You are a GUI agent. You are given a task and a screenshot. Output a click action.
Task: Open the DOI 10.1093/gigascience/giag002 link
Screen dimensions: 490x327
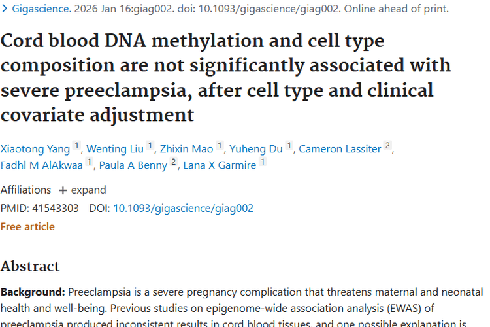[x=183, y=209]
